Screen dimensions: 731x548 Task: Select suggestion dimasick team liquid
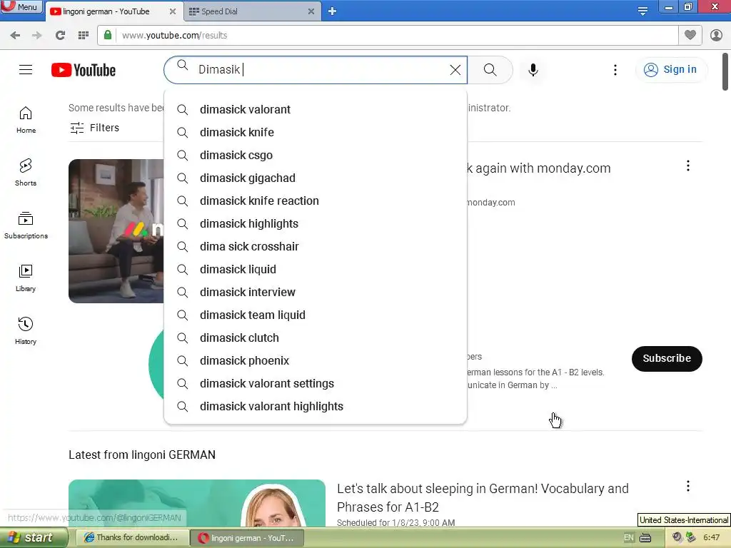tap(316, 315)
